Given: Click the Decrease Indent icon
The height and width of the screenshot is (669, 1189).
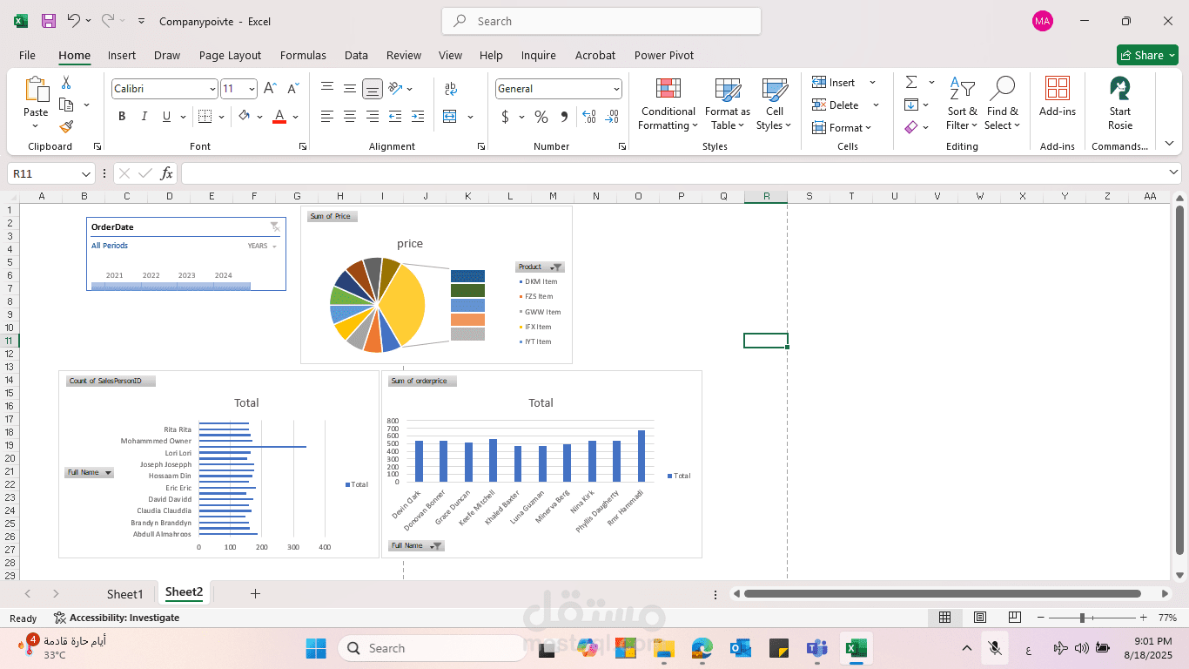Looking at the screenshot, I should tap(395, 117).
